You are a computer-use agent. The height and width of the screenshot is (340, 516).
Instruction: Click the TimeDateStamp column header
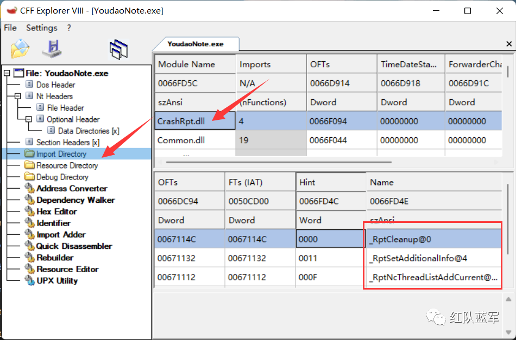(411, 64)
